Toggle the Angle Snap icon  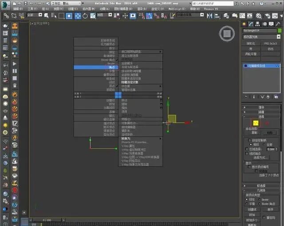[149, 16]
